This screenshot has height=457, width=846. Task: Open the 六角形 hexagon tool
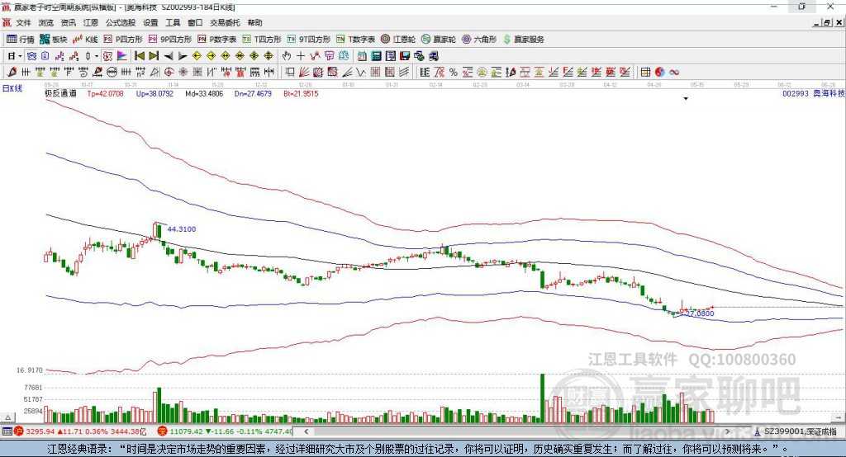click(x=478, y=39)
